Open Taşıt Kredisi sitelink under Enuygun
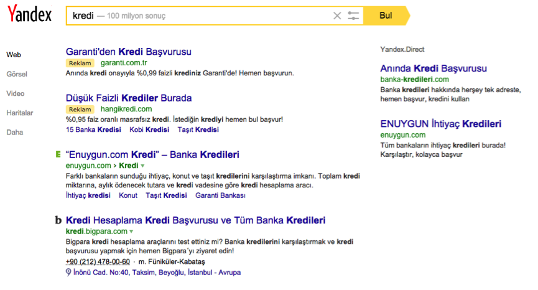The height and width of the screenshot is (290, 538). pos(166,195)
